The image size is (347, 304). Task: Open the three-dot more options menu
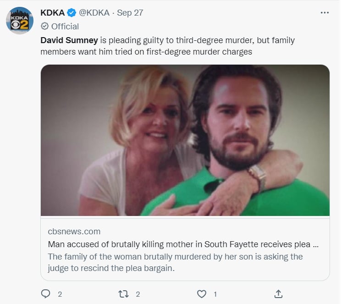point(325,13)
